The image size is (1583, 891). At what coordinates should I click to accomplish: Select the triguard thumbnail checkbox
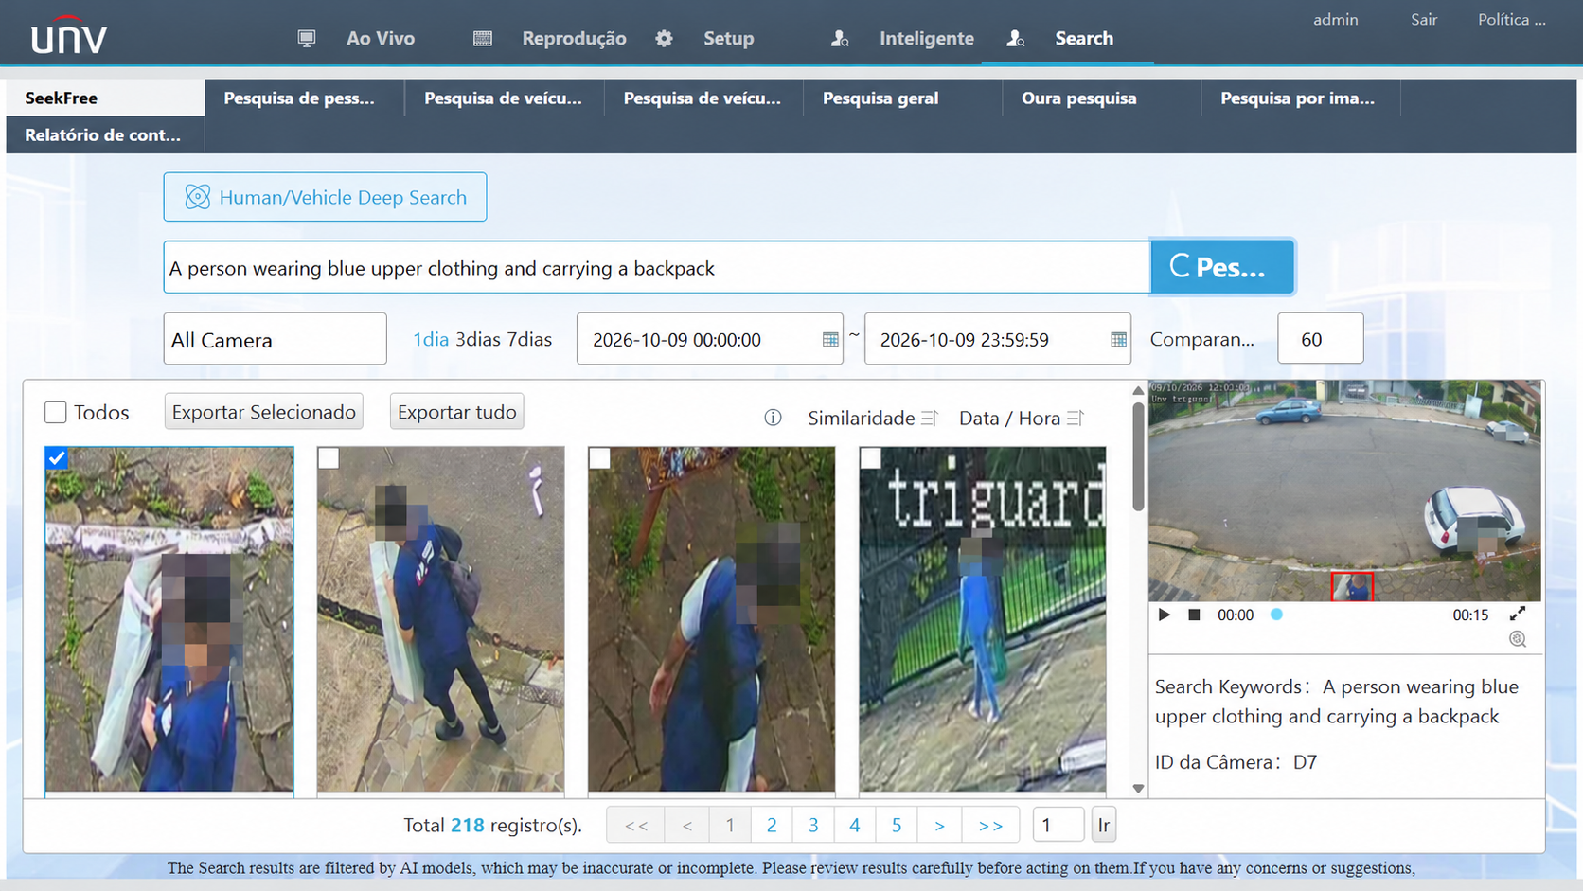click(x=870, y=458)
